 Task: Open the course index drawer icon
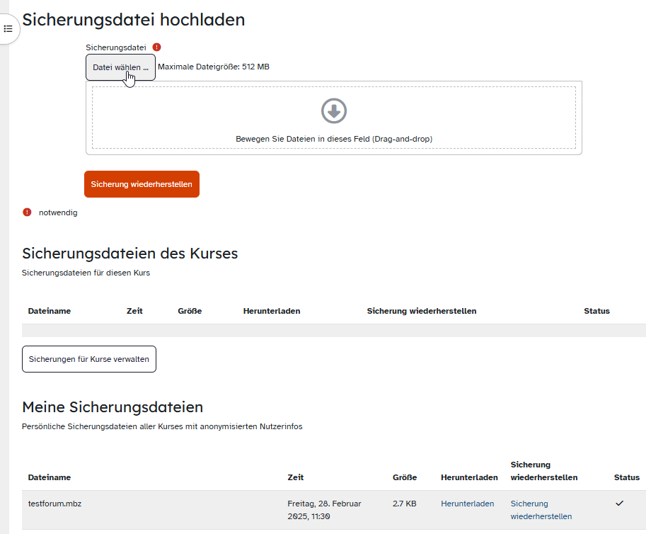[8, 28]
